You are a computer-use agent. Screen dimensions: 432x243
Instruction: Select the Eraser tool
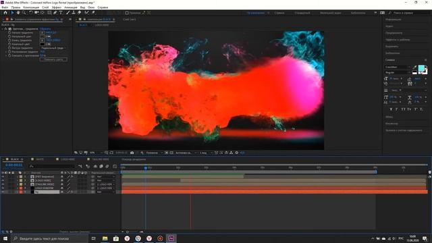[x=80, y=13]
